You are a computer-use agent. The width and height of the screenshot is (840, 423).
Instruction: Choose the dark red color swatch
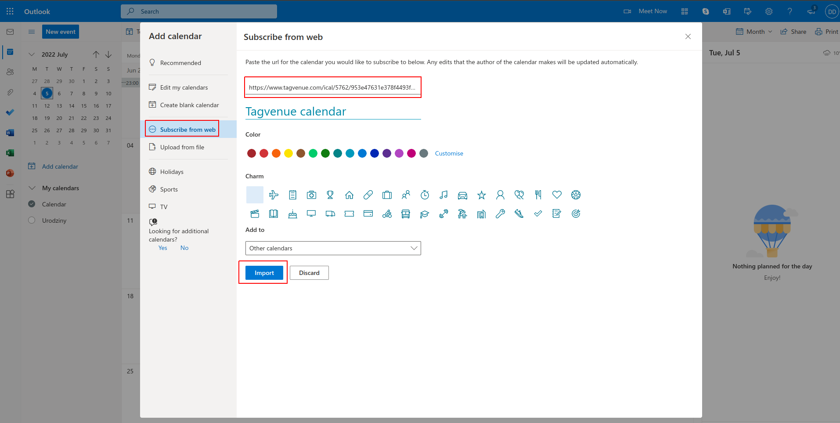[252, 153]
